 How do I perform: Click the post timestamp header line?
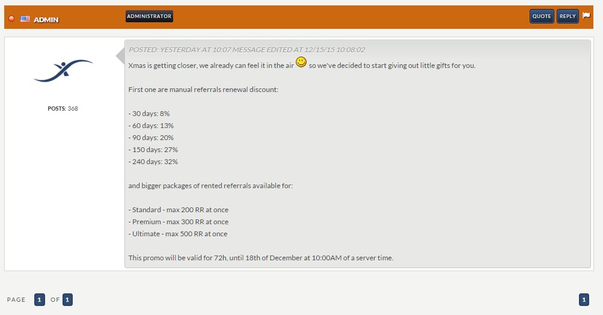[x=246, y=50]
